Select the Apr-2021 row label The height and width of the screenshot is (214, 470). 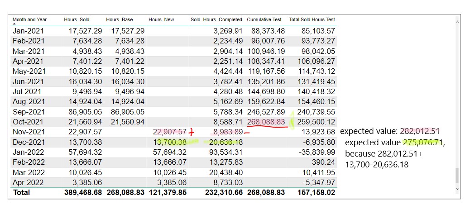coord(28,62)
